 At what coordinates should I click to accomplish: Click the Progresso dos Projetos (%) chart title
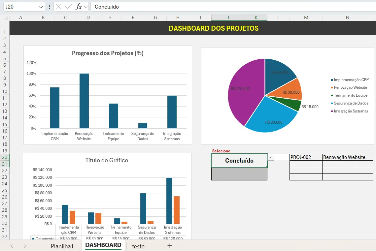click(108, 53)
